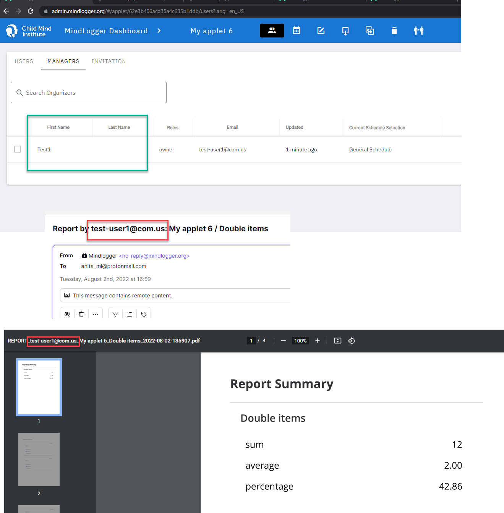The image size is (504, 513).
Task: Click the PDF file name title
Action: pyautogui.click(x=104, y=341)
